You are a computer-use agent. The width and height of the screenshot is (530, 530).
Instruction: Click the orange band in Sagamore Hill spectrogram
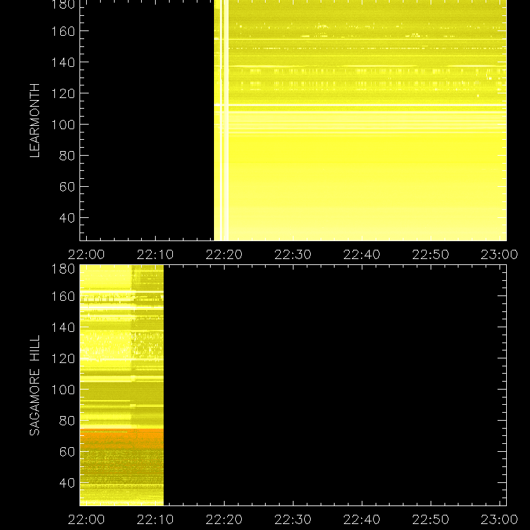122,439
